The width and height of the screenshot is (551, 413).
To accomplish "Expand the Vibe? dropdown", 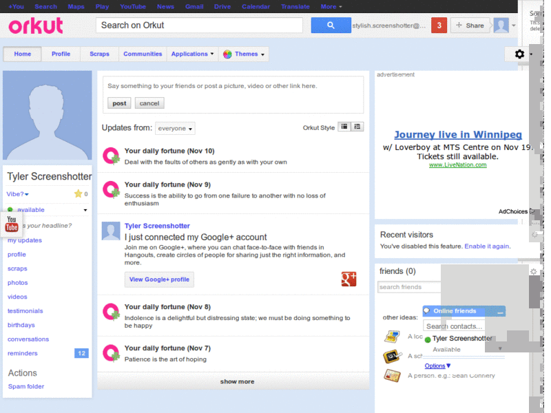I will tap(18, 194).
